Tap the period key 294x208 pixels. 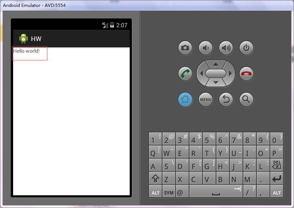(263, 178)
